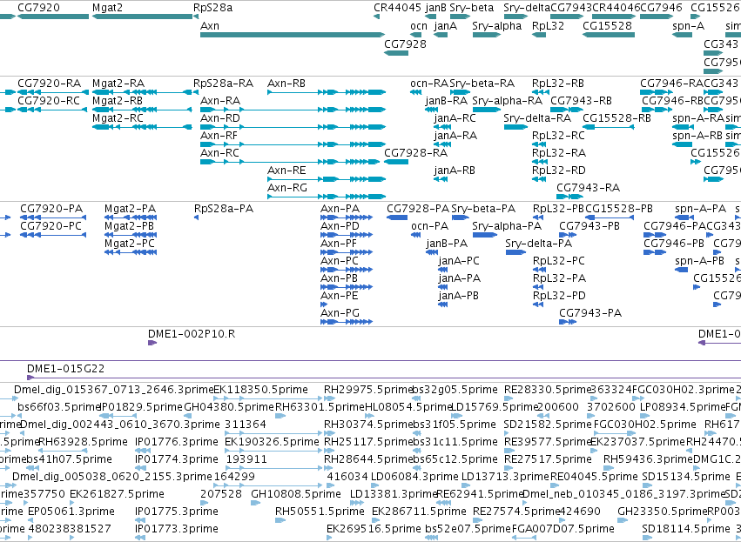Click the Mgat2-PC protein label
741x542 pixels.
tap(130, 244)
